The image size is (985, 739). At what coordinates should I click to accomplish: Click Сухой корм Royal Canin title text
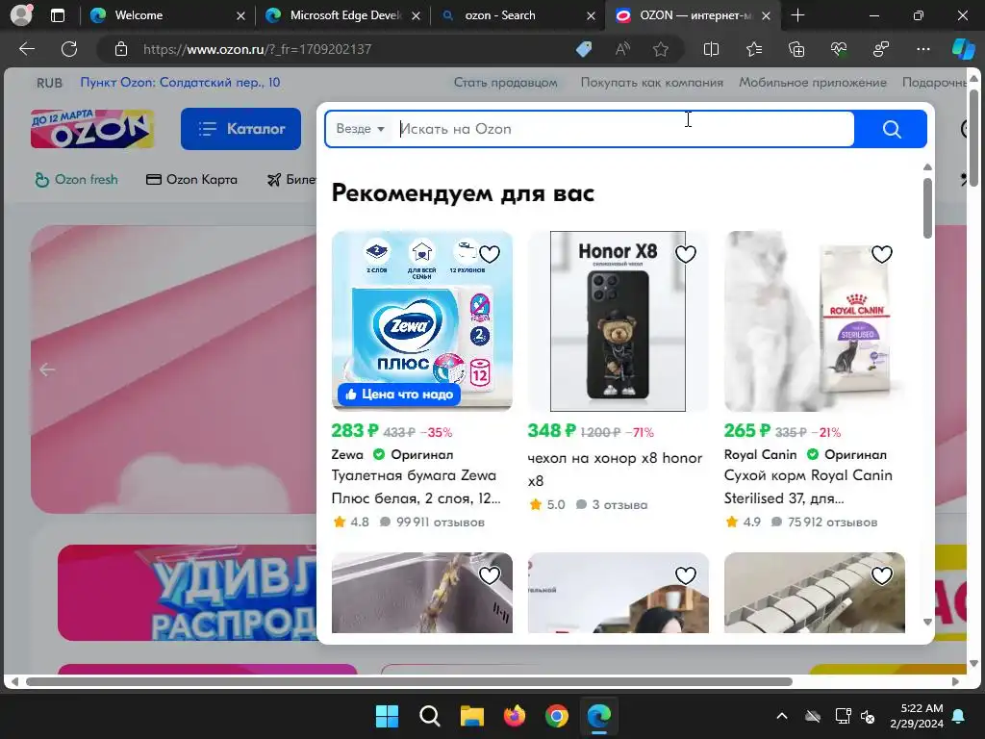808,487
